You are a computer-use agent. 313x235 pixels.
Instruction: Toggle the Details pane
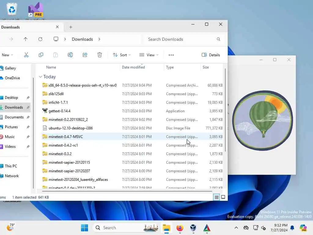tap(211, 55)
